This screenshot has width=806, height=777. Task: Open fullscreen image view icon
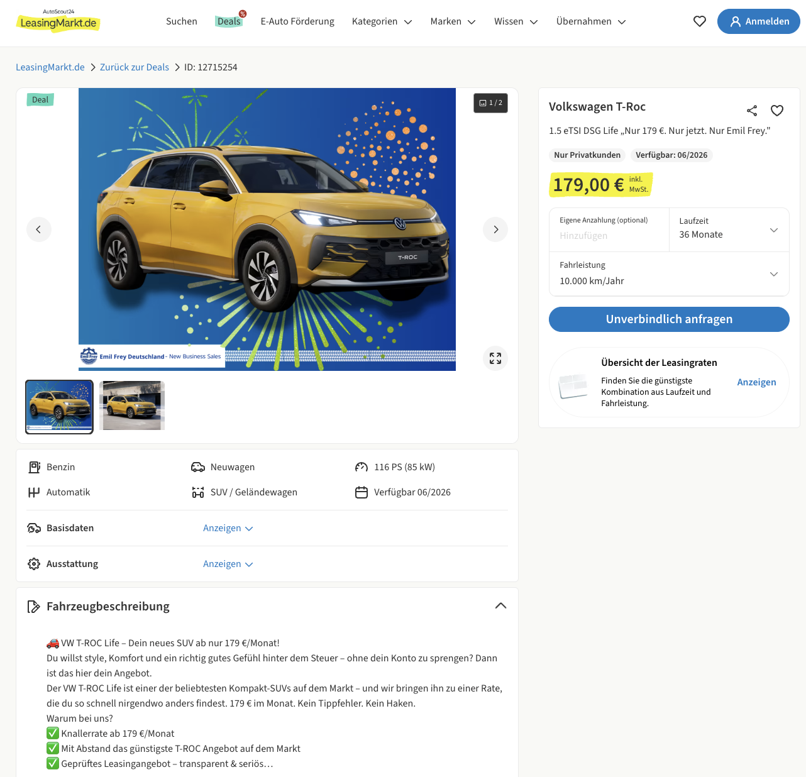click(495, 358)
